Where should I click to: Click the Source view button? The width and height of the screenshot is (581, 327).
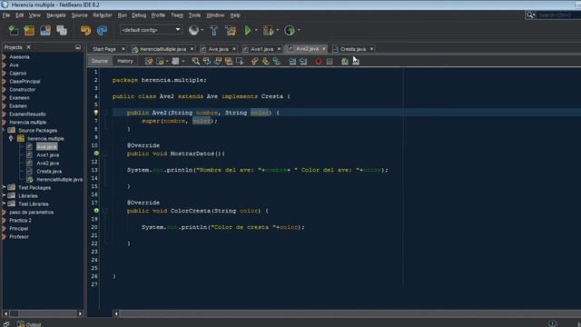click(x=99, y=61)
